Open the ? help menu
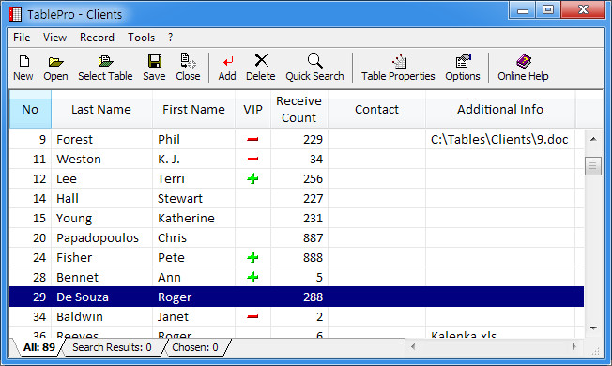This screenshot has height=366, width=612. click(x=170, y=38)
